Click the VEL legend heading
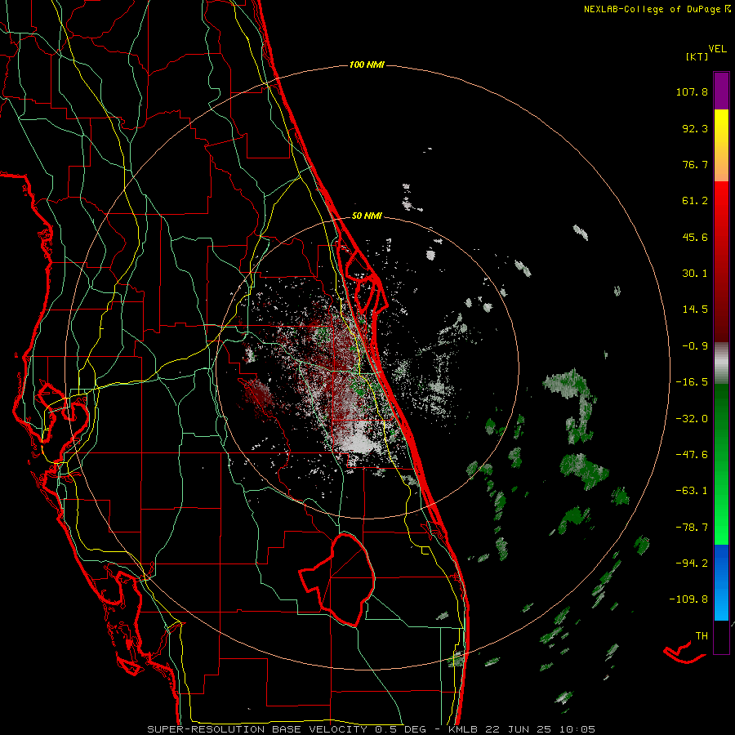The image size is (735, 735). tap(718, 49)
